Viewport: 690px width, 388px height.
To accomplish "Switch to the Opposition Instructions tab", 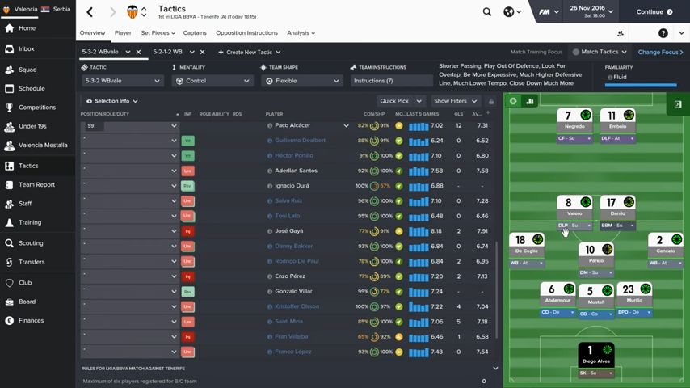I will tap(246, 33).
